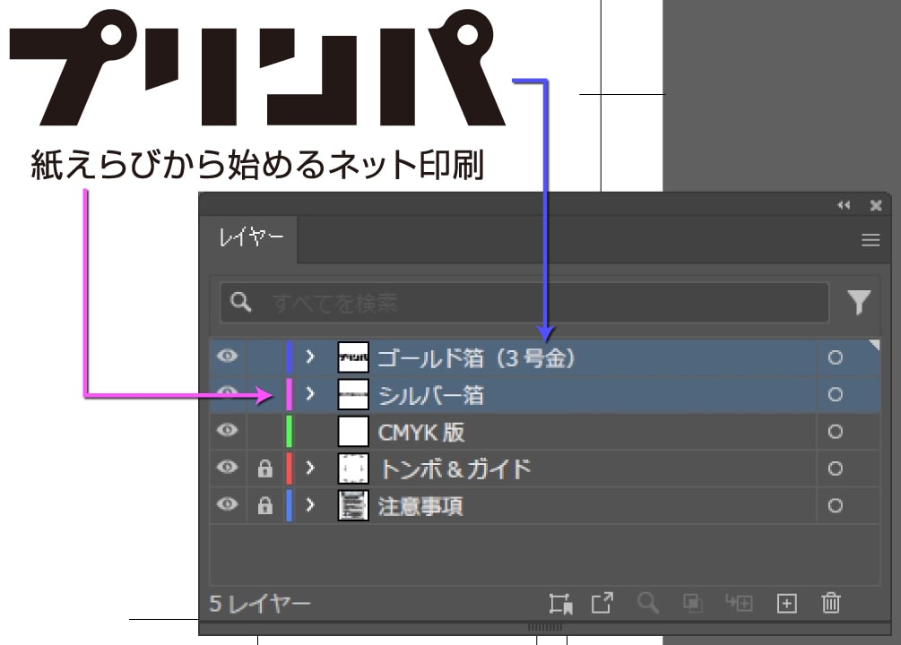Click the layer filter funnel icon
The width and height of the screenshot is (901, 645).
tap(859, 304)
